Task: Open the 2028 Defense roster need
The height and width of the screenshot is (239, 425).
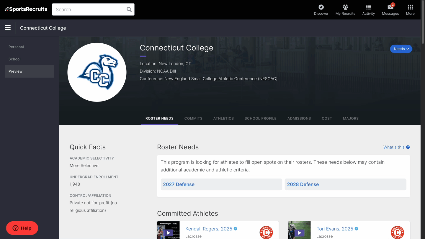Action: (x=345, y=184)
